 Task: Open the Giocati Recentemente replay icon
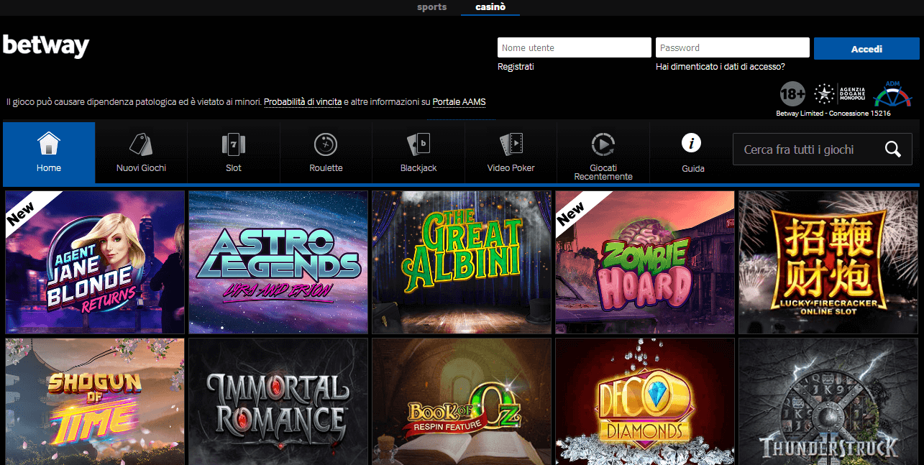point(603,144)
